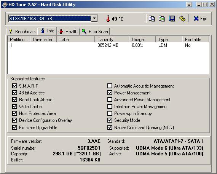The height and width of the screenshot is (174, 217).
Task: Toggle the Firmware Upgradable checkbox
Action: pyautogui.click(x=14, y=127)
